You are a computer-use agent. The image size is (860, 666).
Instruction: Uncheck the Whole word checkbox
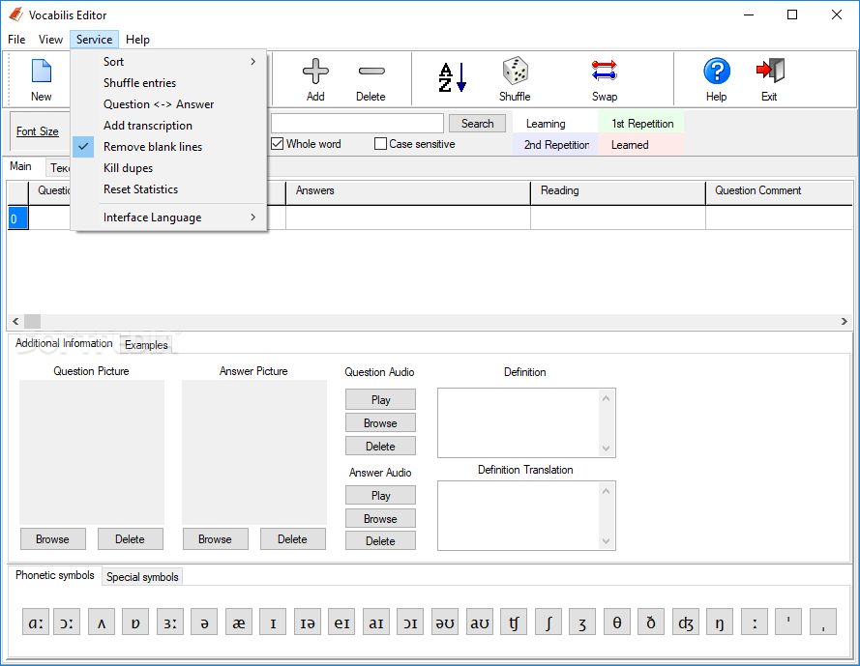pyautogui.click(x=278, y=144)
